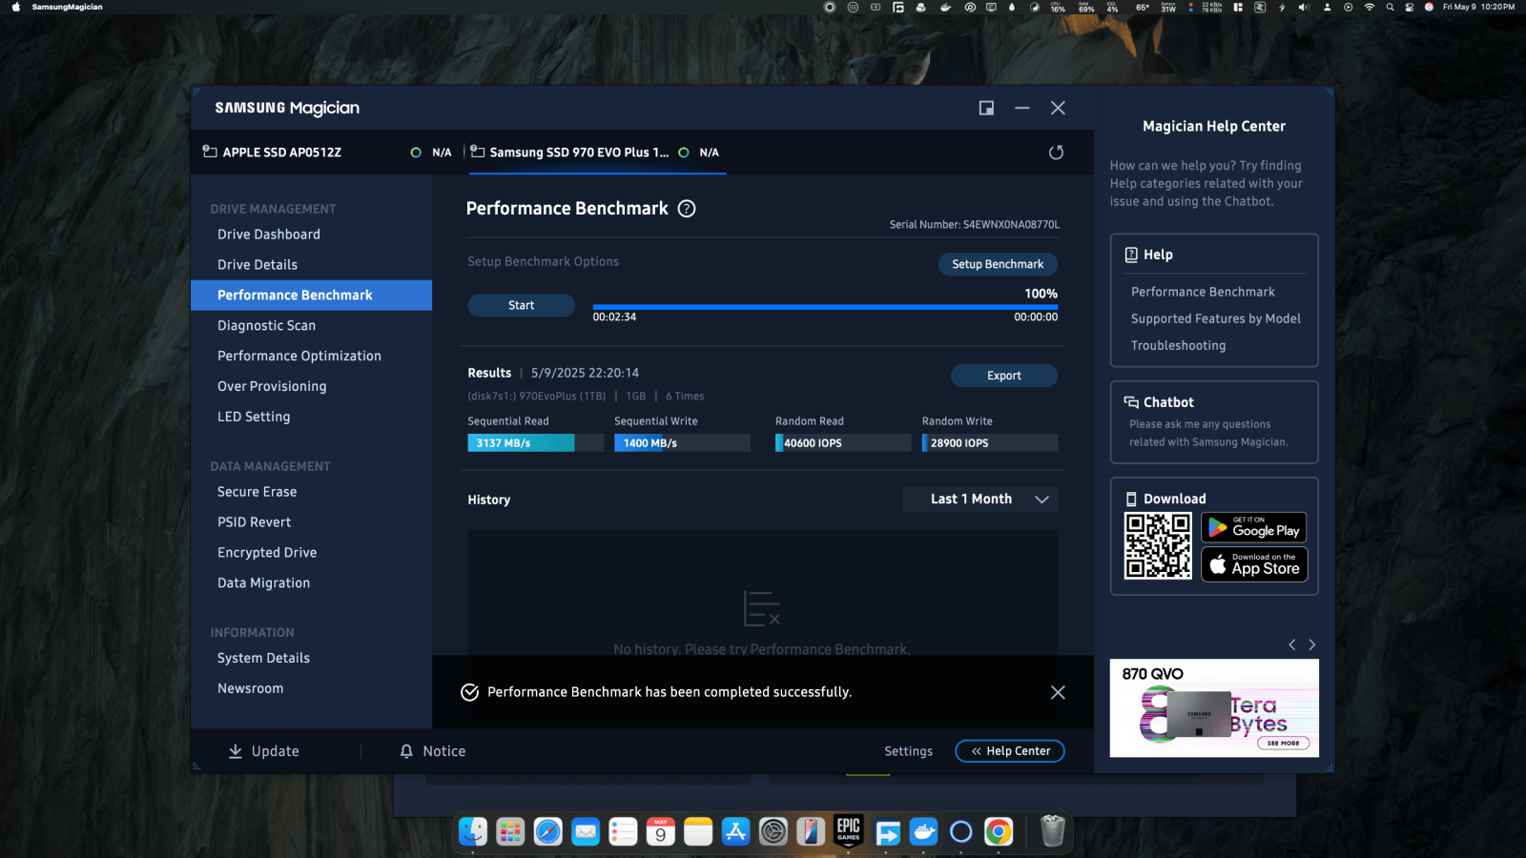This screenshot has width=1526, height=858.
Task: Click the Sequential Write 1400 MB/s bar
Action: [x=682, y=443]
